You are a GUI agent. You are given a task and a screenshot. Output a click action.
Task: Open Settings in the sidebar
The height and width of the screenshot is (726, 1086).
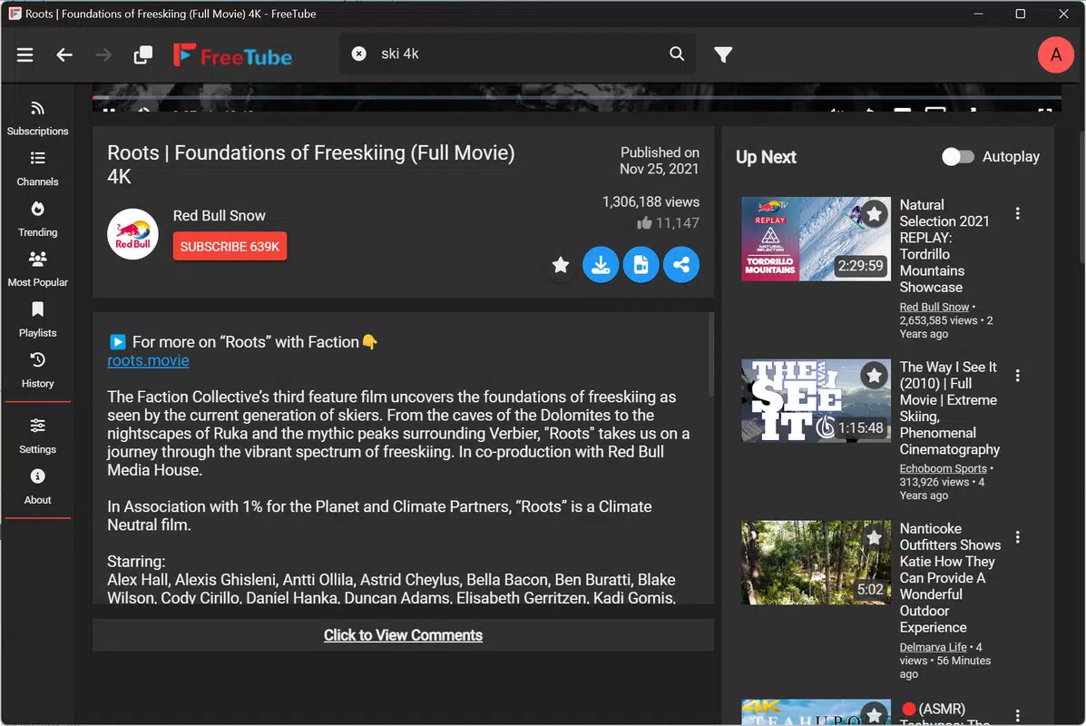[x=37, y=437]
